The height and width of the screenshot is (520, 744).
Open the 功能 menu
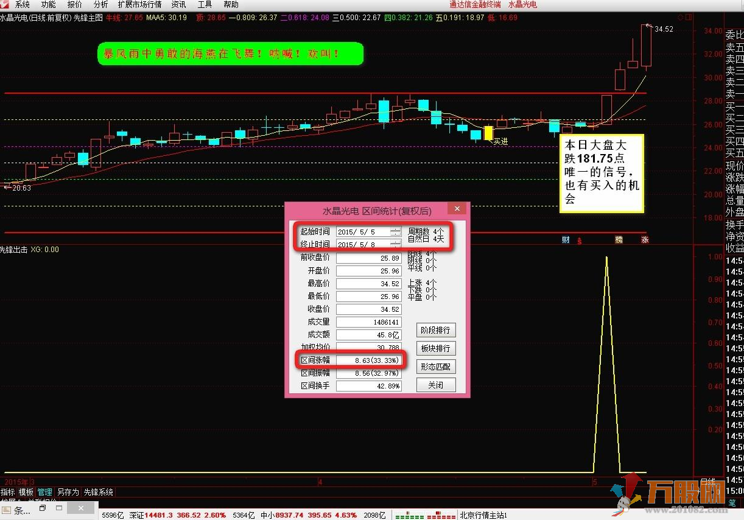48,4
